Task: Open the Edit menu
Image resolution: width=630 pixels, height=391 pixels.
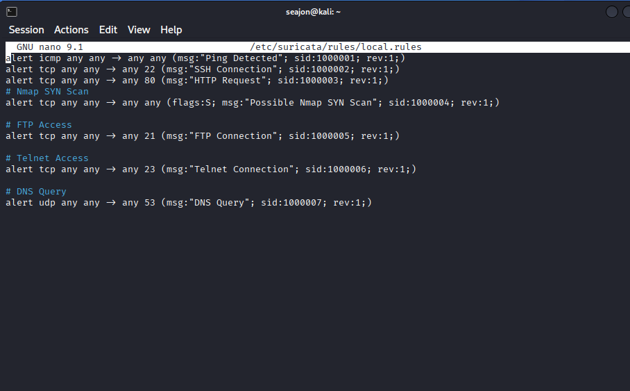Action: click(108, 30)
